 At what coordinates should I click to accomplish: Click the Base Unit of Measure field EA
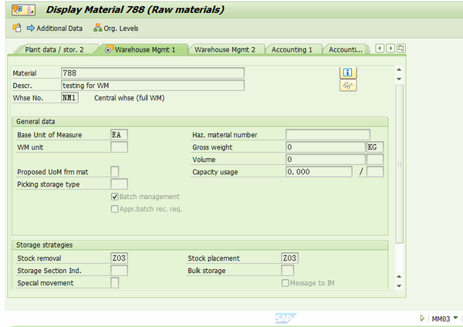tap(119, 134)
